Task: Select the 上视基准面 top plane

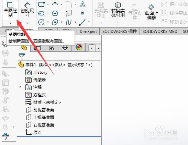Action: click(40, 117)
